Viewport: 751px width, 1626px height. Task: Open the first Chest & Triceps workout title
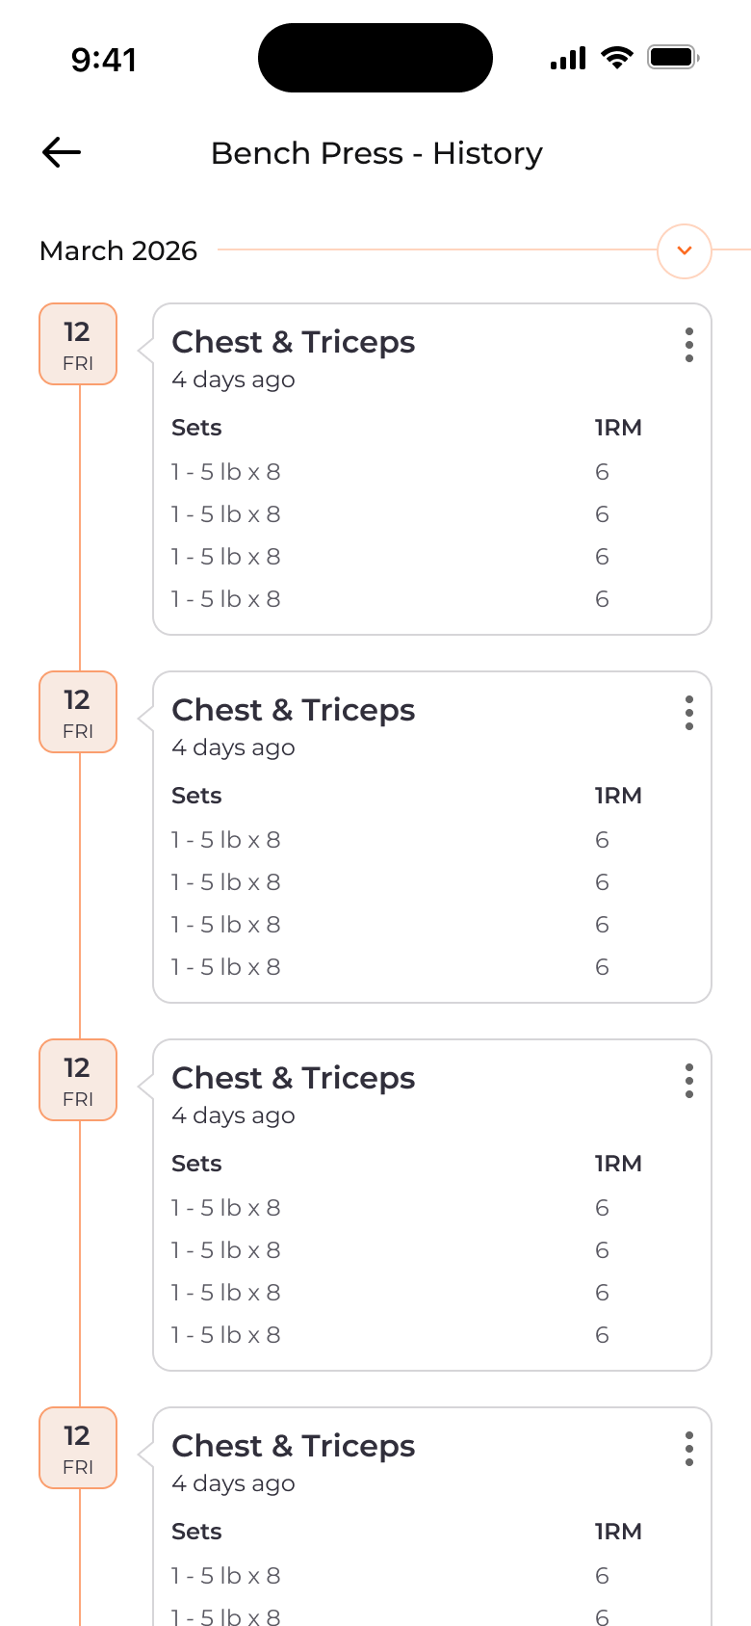coord(294,342)
